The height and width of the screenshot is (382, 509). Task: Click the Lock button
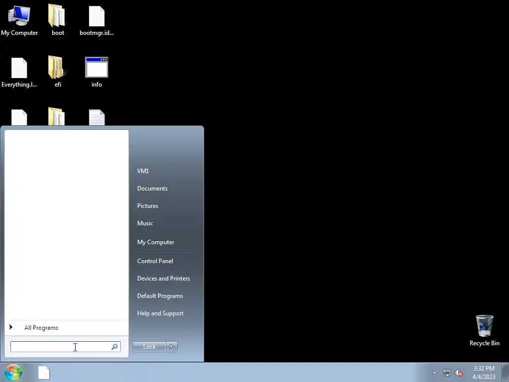149,347
